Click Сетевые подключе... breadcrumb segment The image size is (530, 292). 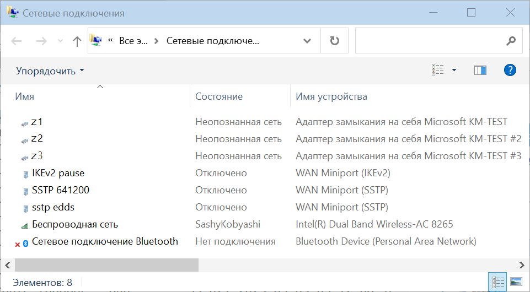pyautogui.click(x=213, y=41)
